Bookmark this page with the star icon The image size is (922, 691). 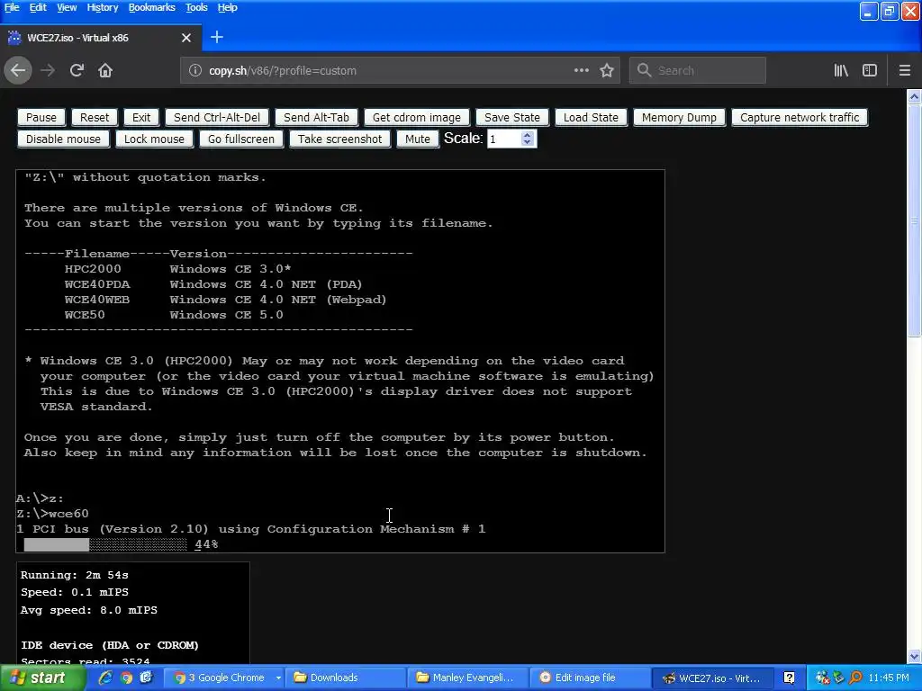pyautogui.click(x=607, y=70)
